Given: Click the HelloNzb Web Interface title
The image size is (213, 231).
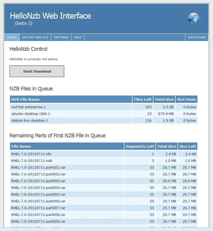Looking at the screenshot, I should (50, 16).
